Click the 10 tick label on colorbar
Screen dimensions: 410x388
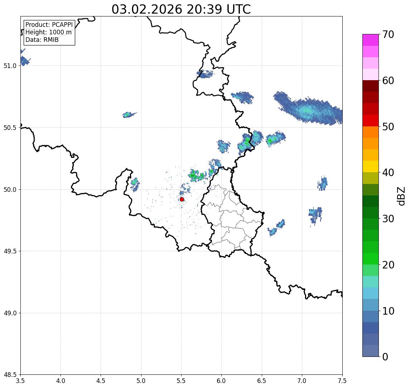388,311
